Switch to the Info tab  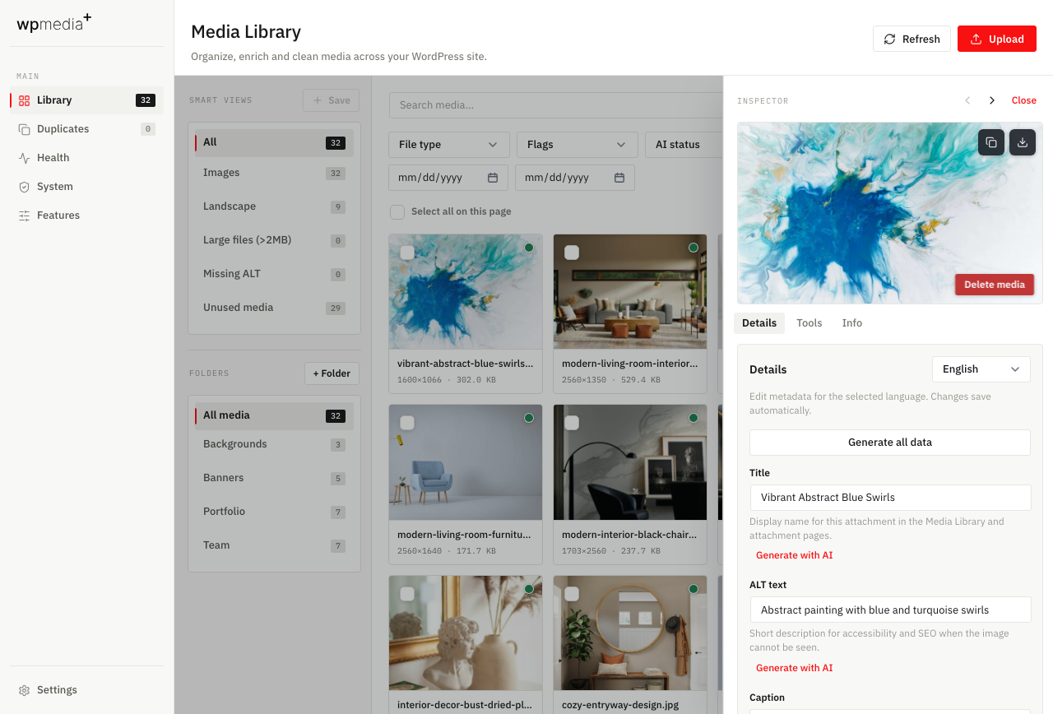pyautogui.click(x=852, y=323)
